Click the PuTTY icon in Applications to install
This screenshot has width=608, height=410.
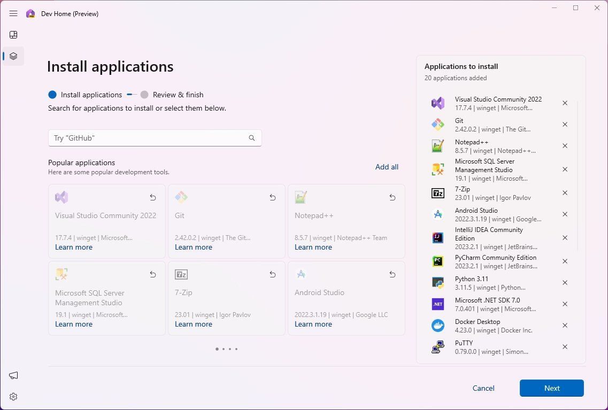[x=438, y=347]
